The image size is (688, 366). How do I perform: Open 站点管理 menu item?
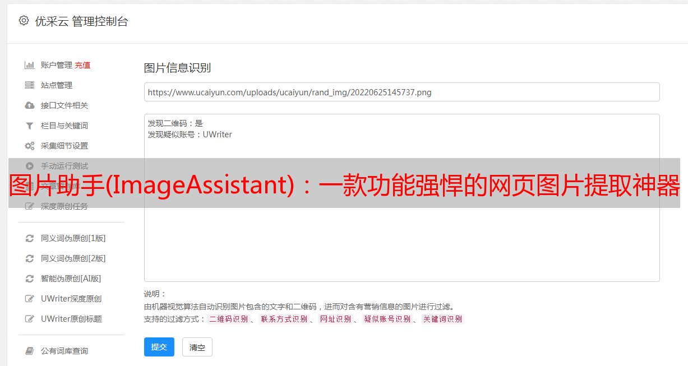[57, 85]
